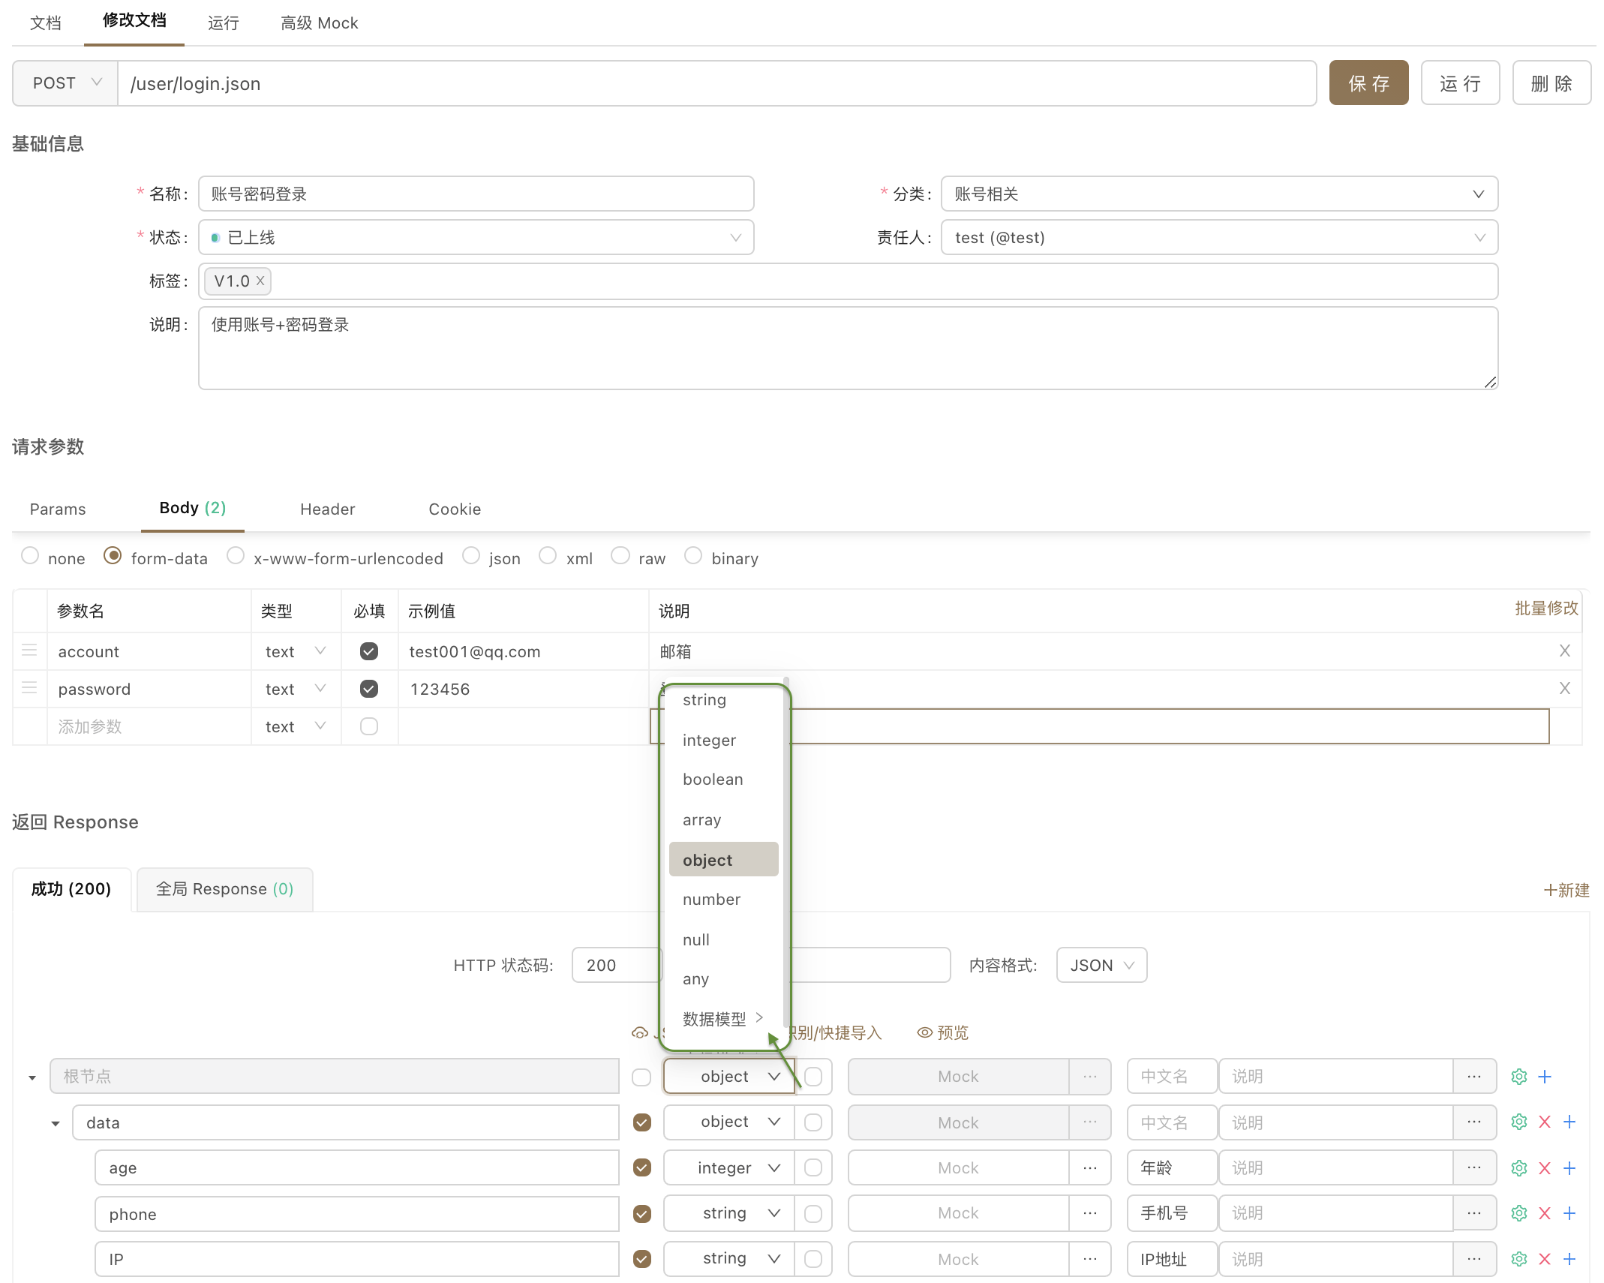Switch to the 高级 Mock tab

tap(319, 23)
